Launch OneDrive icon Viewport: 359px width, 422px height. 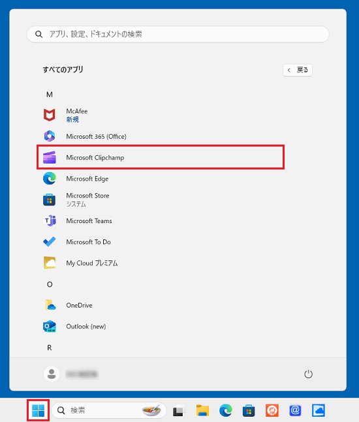pyautogui.click(x=50, y=305)
